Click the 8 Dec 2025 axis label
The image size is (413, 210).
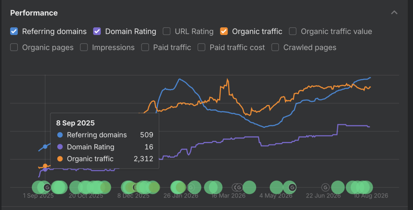(133, 196)
